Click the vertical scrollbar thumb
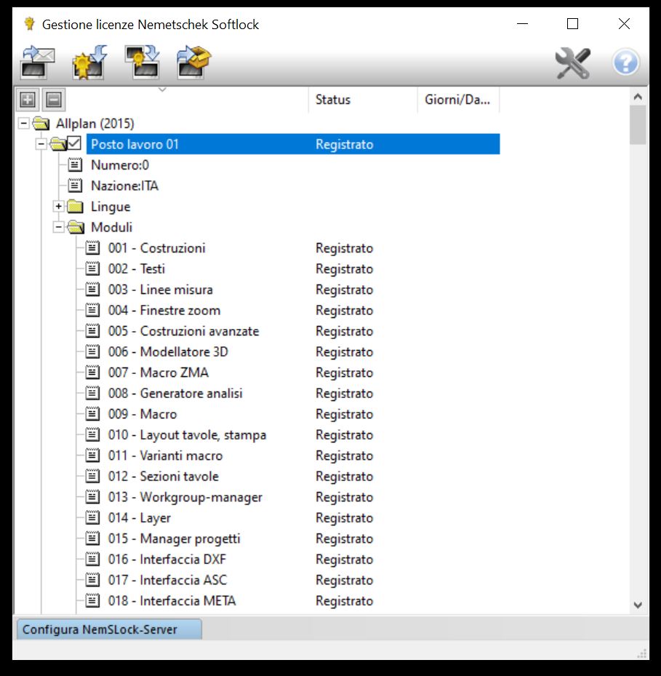The height and width of the screenshot is (676, 661). coord(638,125)
